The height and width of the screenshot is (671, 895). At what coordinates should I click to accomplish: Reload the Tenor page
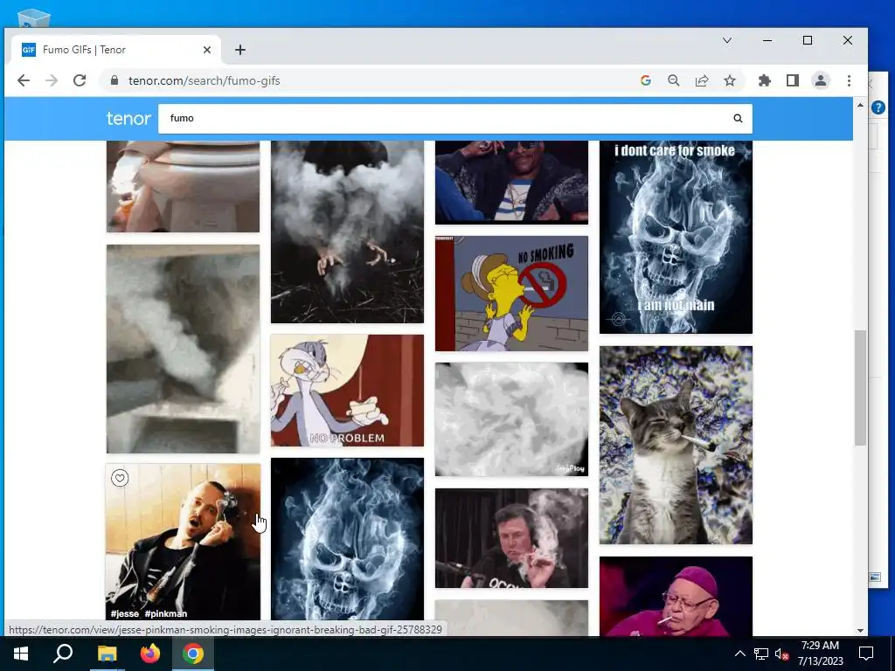click(80, 80)
